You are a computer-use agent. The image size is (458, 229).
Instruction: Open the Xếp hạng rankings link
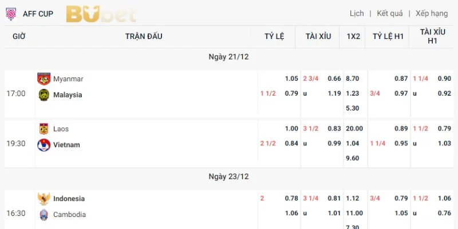click(x=432, y=13)
